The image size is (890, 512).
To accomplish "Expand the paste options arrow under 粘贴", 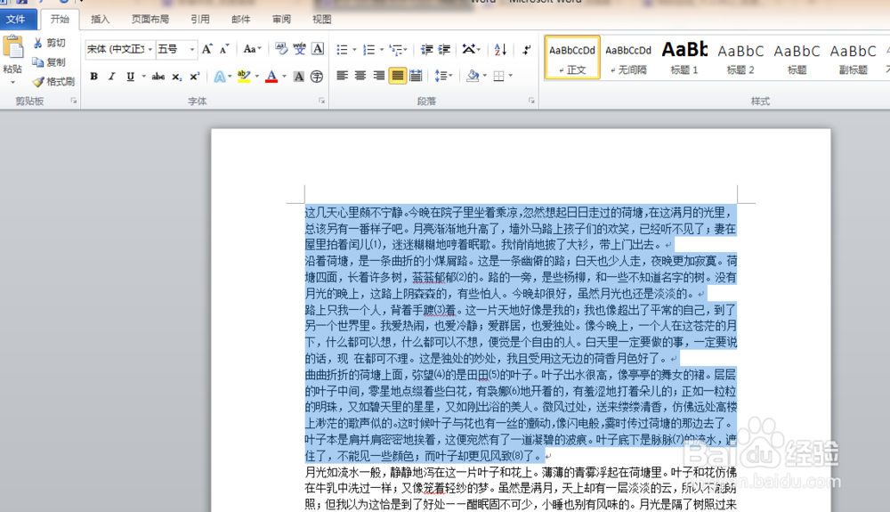I will click(x=12, y=83).
